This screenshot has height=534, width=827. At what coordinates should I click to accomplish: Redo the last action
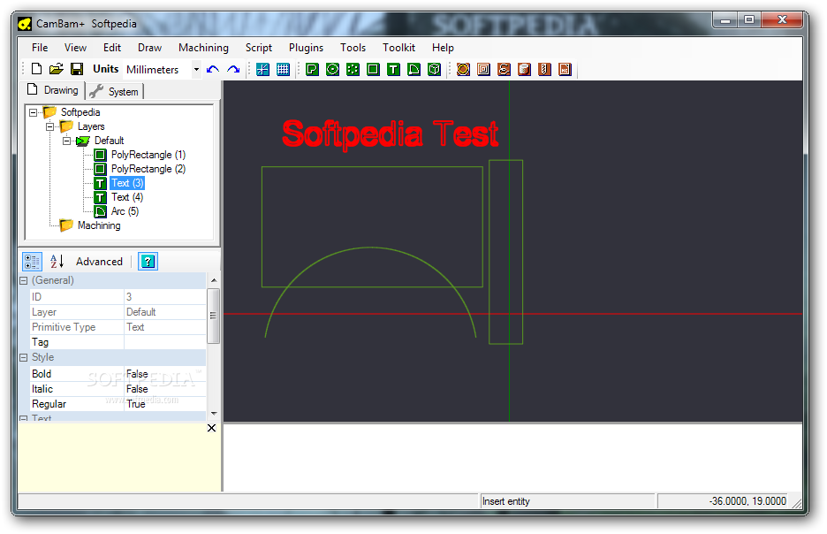(233, 69)
